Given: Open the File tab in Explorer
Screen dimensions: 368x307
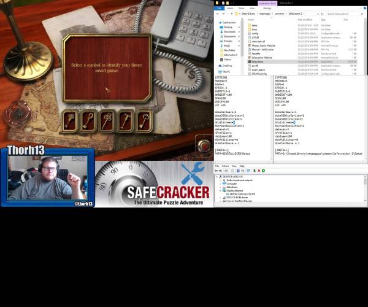Looking at the screenshot, I should pos(219,8).
